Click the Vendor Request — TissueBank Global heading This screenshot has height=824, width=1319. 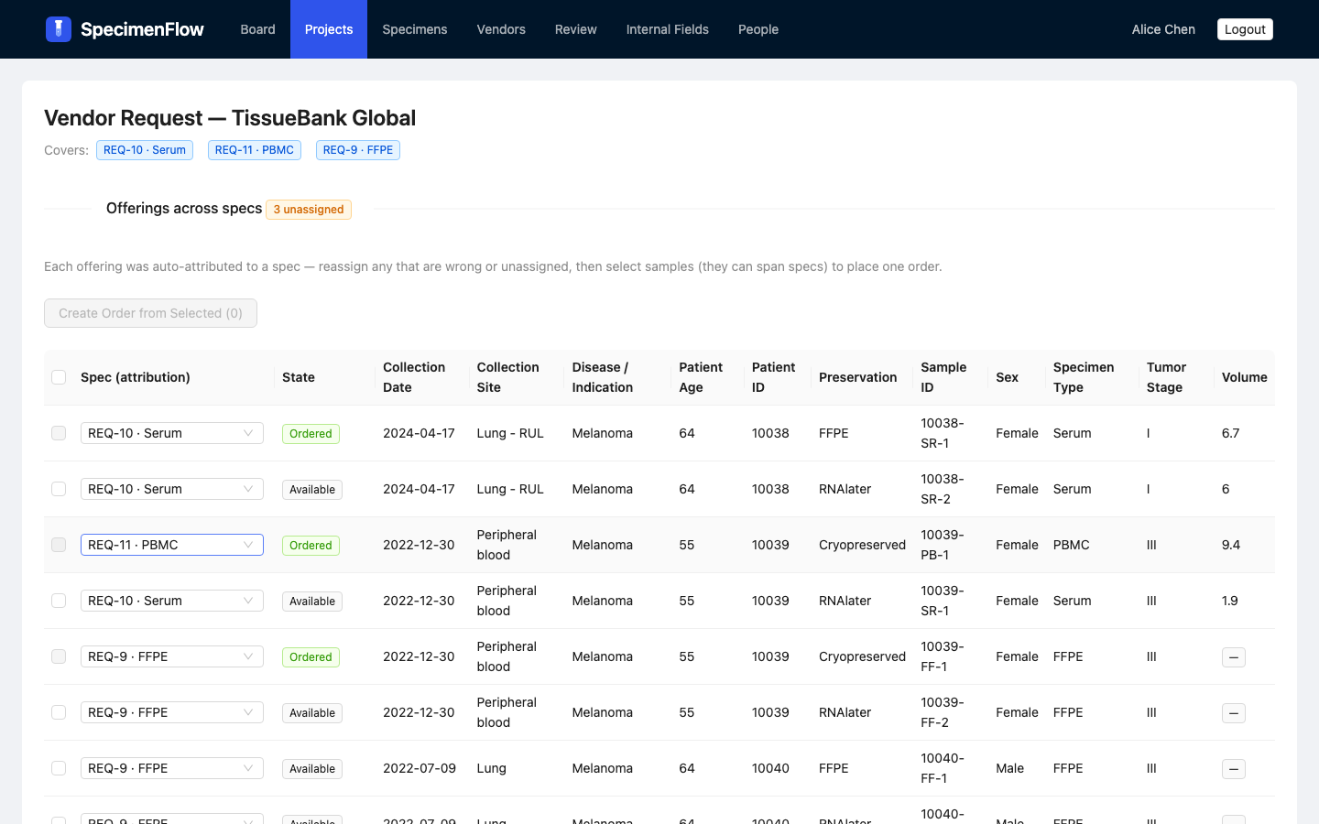point(230,118)
